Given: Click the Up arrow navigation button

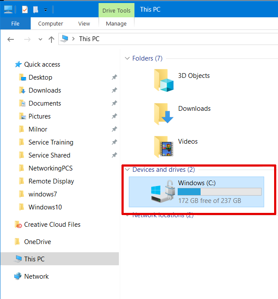Looking at the screenshot, I should pos(51,39).
